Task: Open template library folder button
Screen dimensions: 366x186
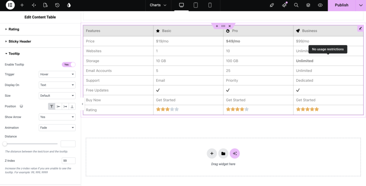Action: pyautogui.click(x=223, y=154)
